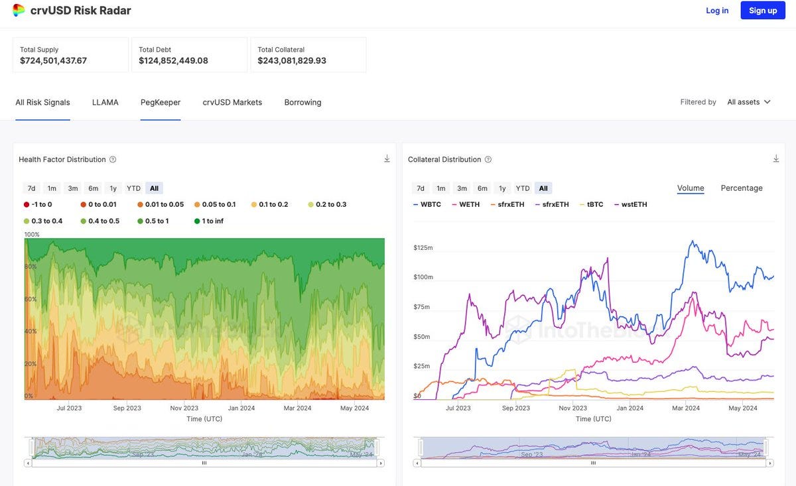
Task: Click the Total Collateral value card
Action: (x=308, y=55)
